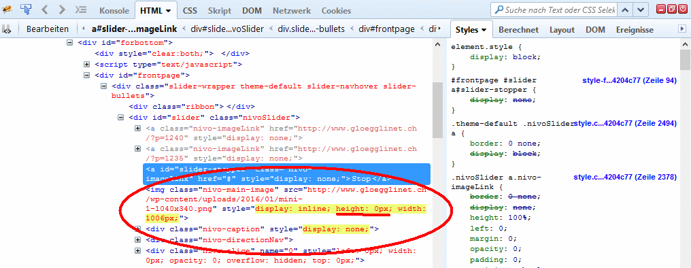Select the clear:both div row
The width and height of the screenshot is (691, 268).
[x=172, y=54]
